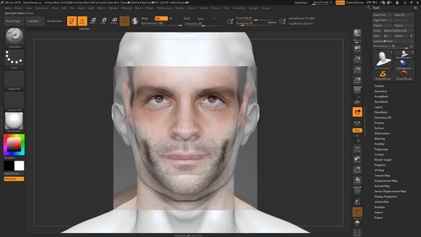Toggle the Xyz rotation mode
Screen dimensions: 421x237
click(357, 130)
